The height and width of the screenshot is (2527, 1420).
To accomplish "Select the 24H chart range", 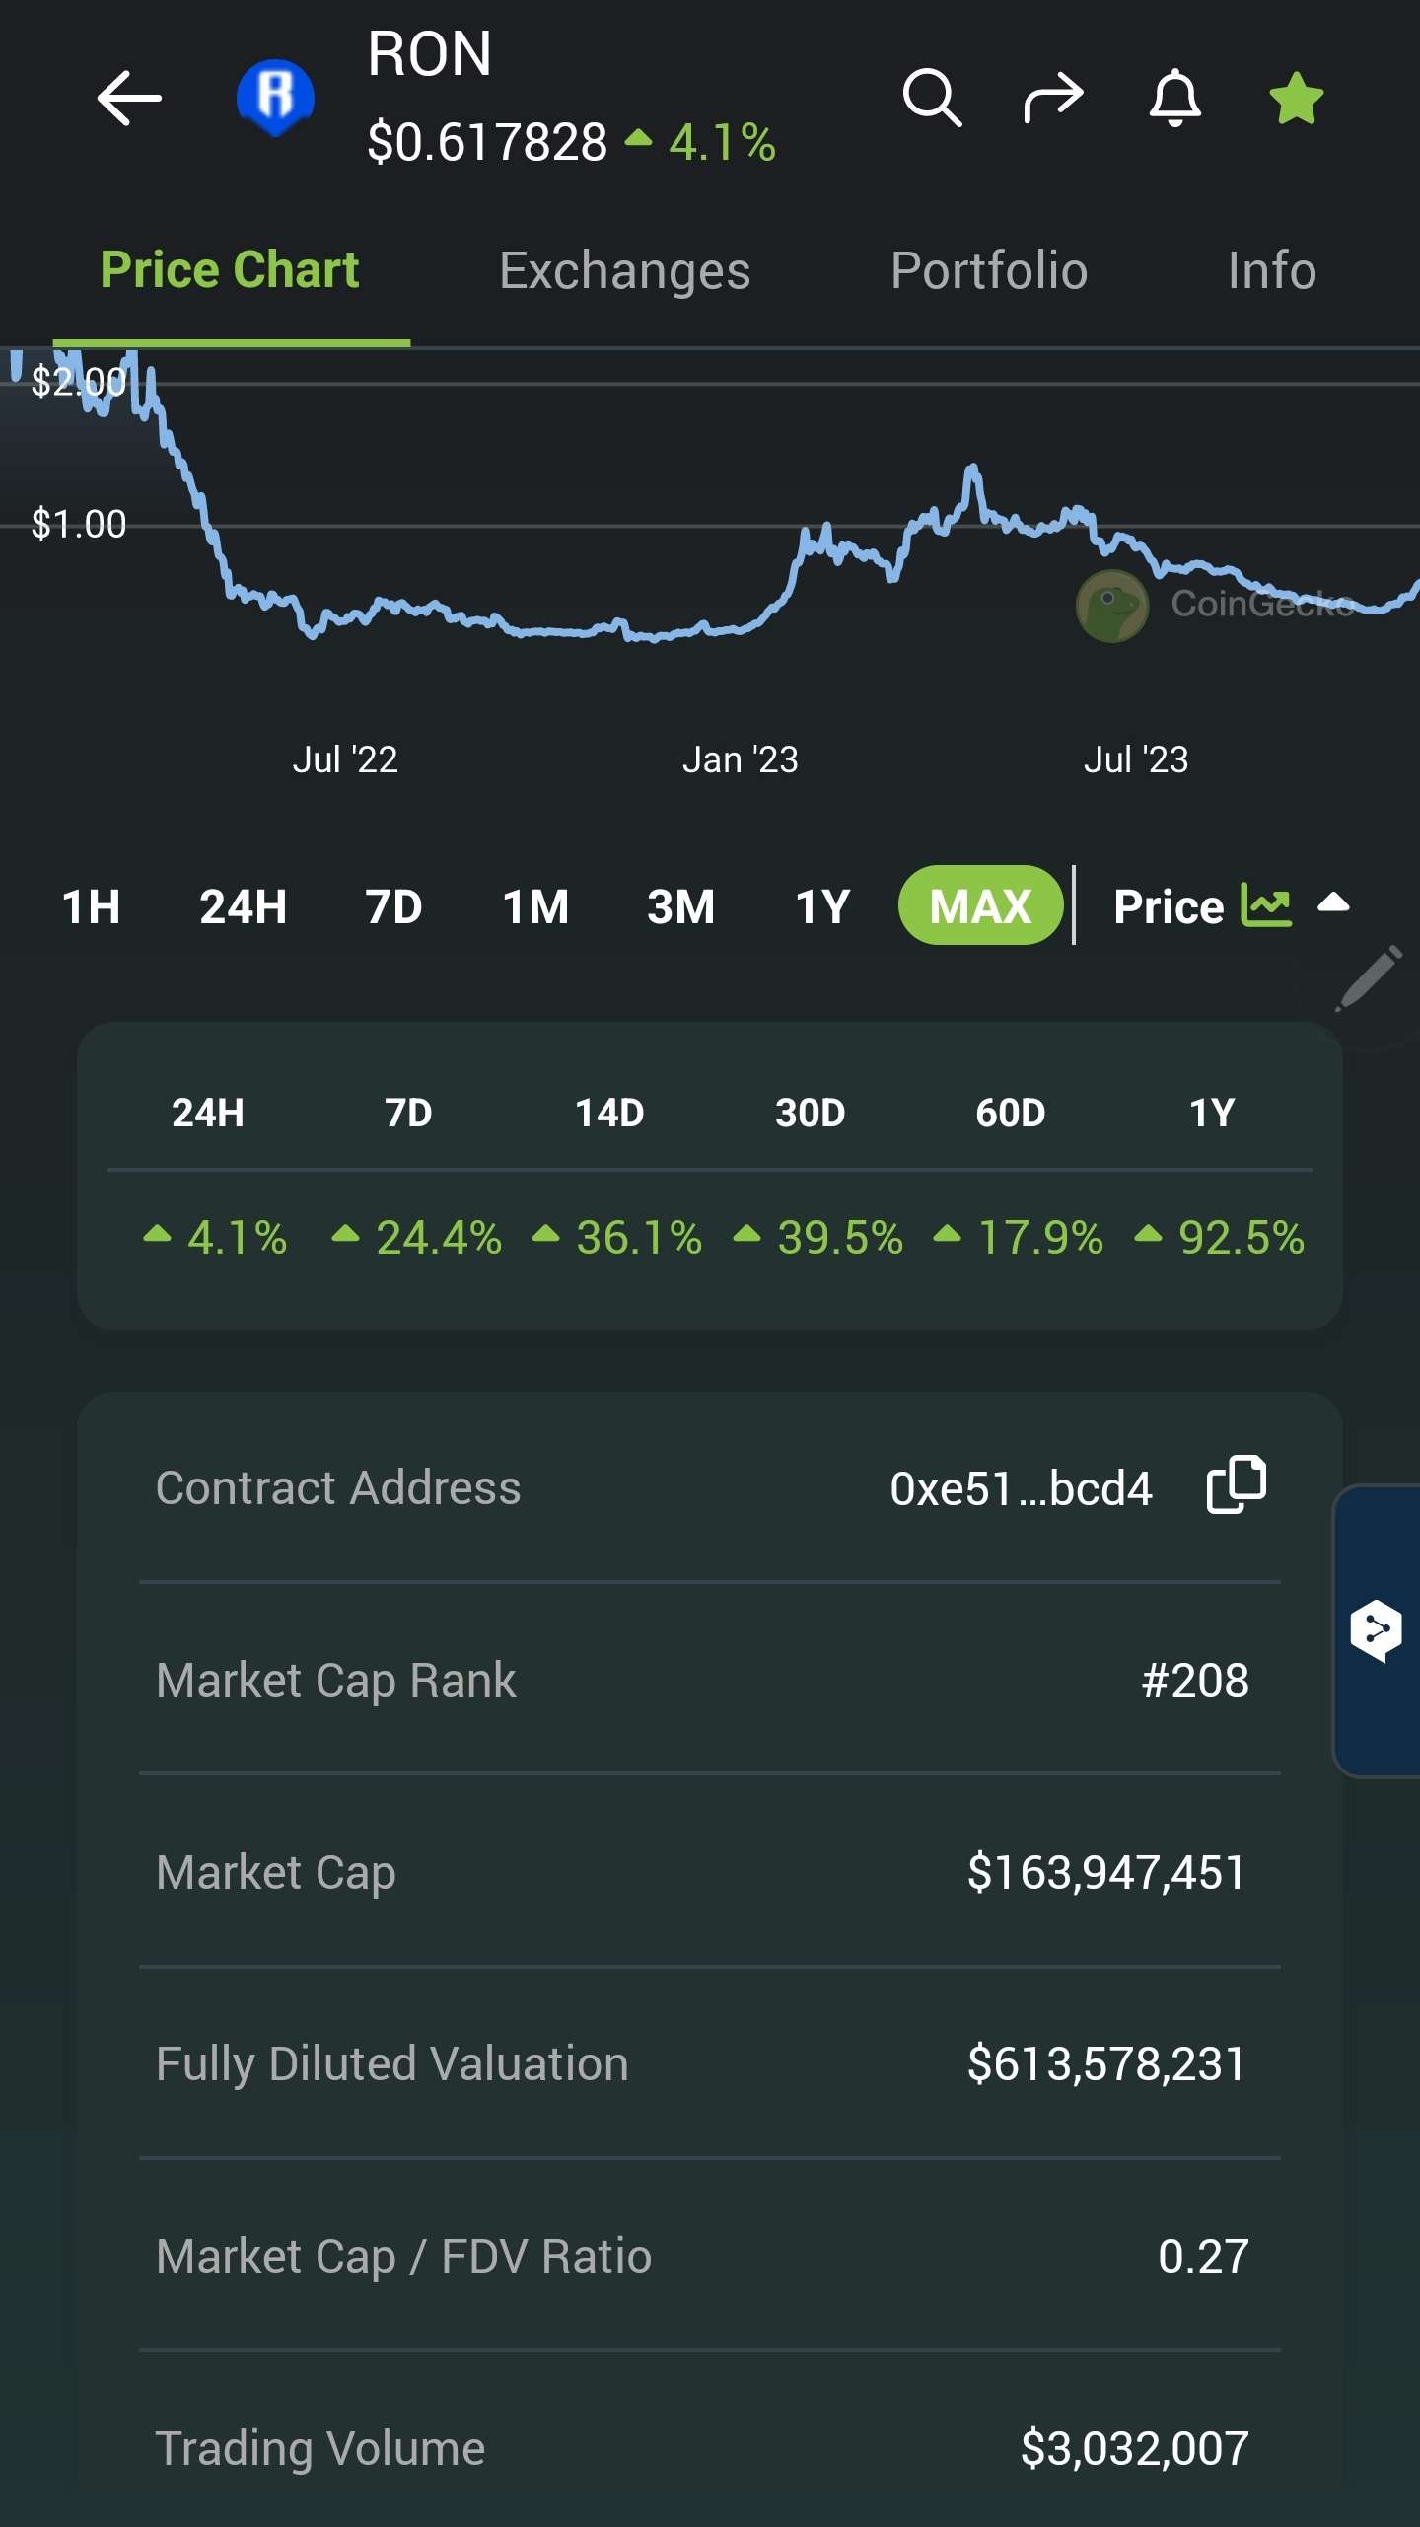I will click(x=243, y=906).
